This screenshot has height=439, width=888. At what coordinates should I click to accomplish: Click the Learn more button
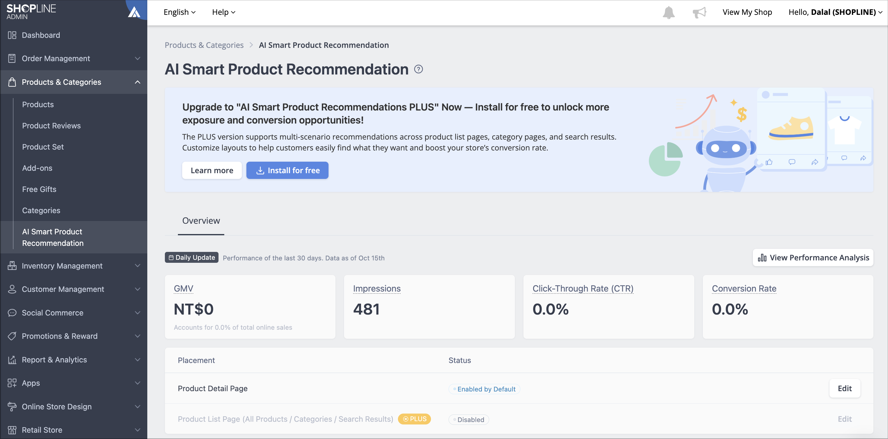pyautogui.click(x=212, y=170)
